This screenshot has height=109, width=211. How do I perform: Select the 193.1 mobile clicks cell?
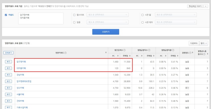(x=150, y=81)
